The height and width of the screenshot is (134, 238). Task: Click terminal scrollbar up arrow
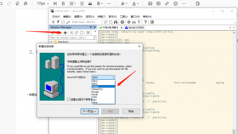234,32
